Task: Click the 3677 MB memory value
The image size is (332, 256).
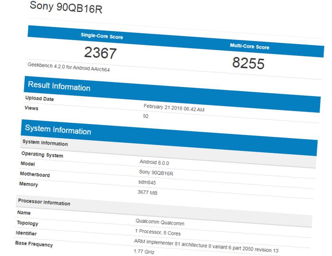Action: [x=147, y=193]
